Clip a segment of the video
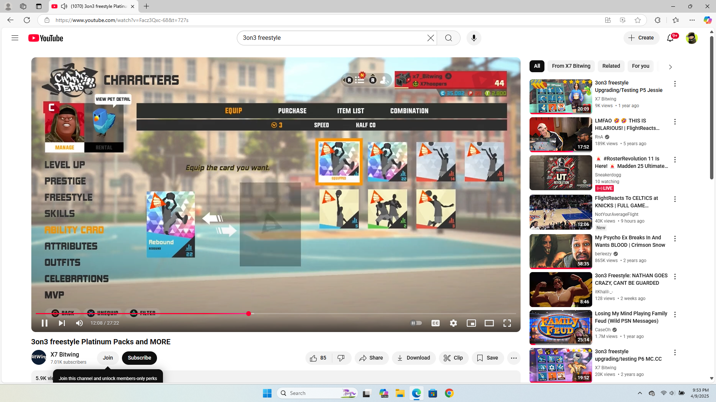Image resolution: width=716 pixels, height=402 pixels. pos(453,358)
